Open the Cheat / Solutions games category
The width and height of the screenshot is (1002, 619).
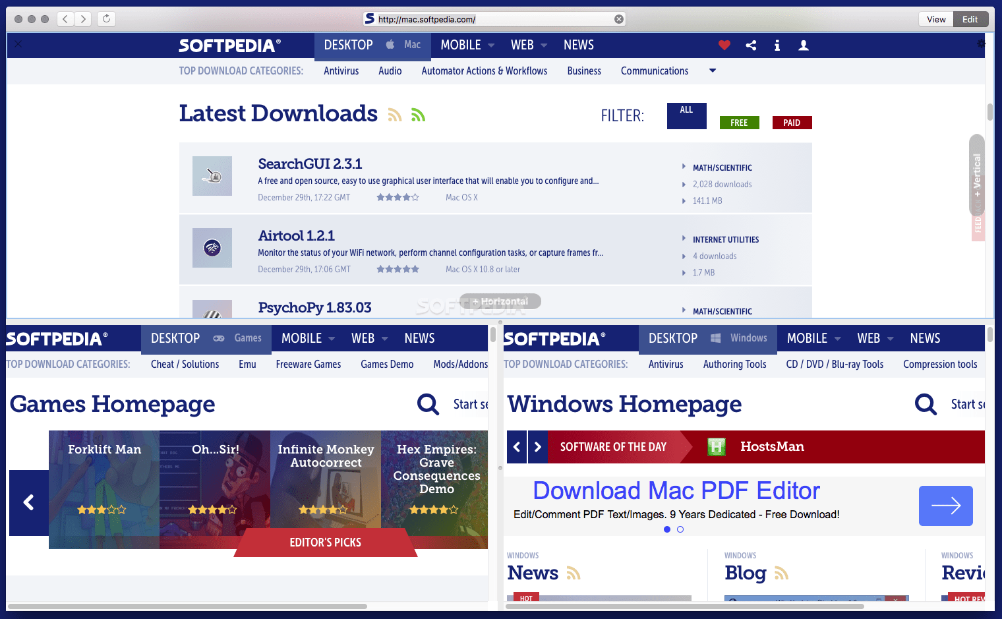(185, 364)
